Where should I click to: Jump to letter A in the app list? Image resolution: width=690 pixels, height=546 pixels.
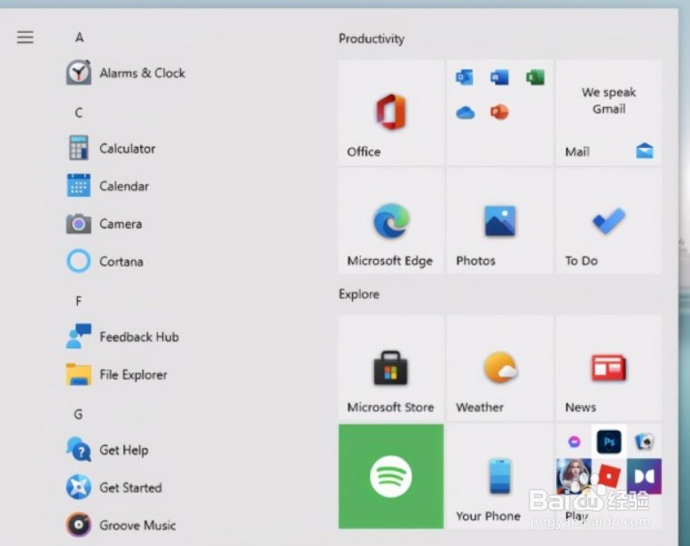(79, 37)
